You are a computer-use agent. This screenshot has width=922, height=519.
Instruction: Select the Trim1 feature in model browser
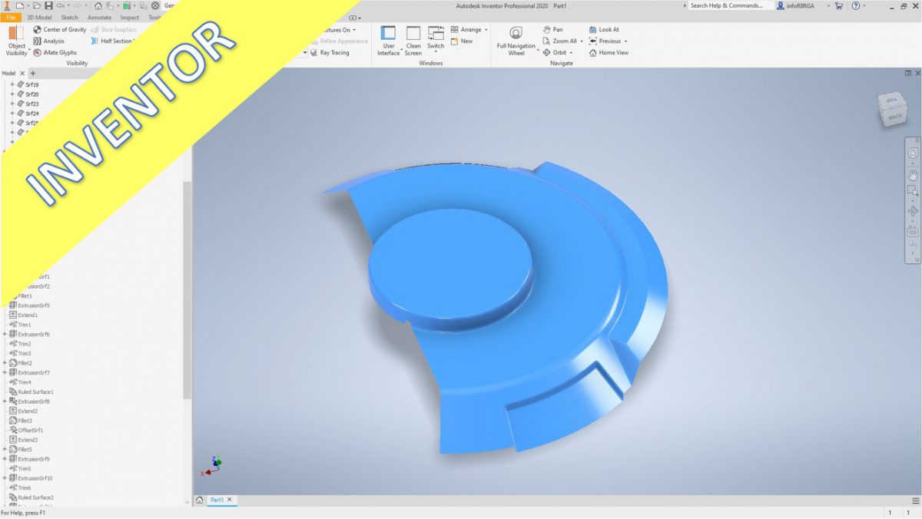pos(20,325)
